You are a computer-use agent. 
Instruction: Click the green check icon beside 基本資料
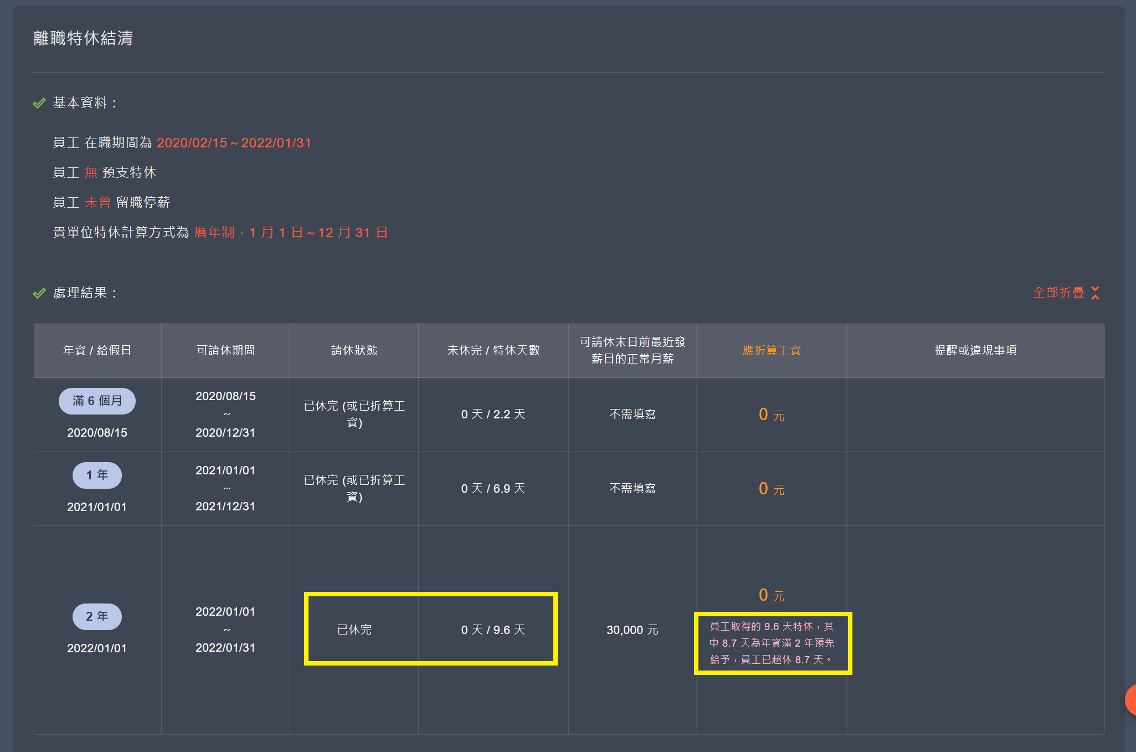pyautogui.click(x=39, y=103)
